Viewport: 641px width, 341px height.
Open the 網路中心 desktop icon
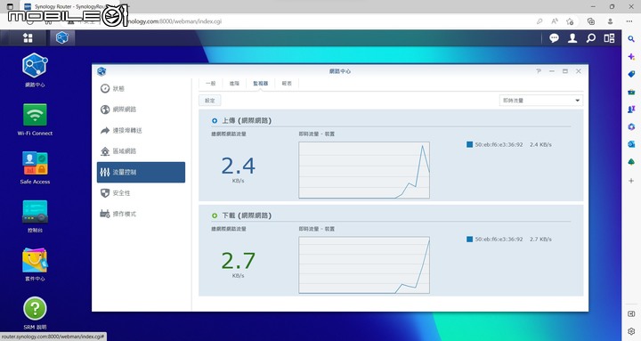[x=35, y=70]
